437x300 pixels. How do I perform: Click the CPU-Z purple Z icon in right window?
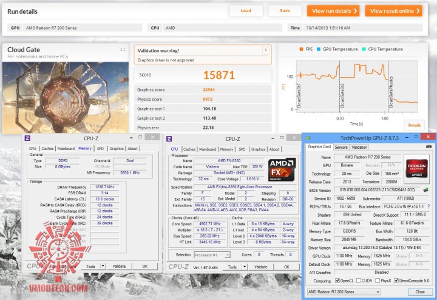point(169,139)
